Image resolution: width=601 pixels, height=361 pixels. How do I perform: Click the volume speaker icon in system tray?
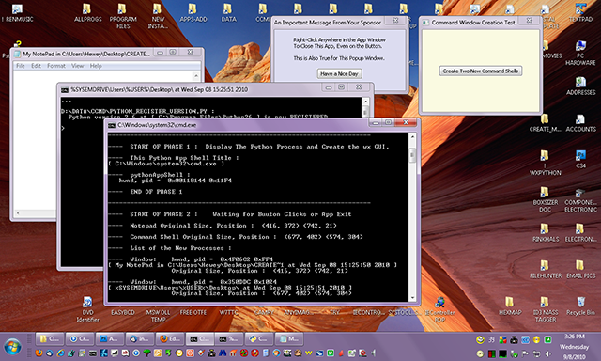pyautogui.click(x=548, y=353)
